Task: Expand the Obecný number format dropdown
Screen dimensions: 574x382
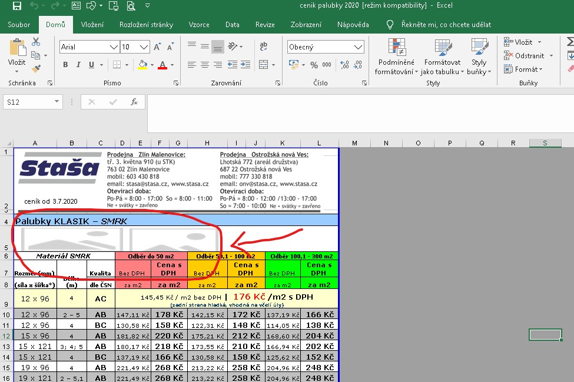Action: click(358, 47)
